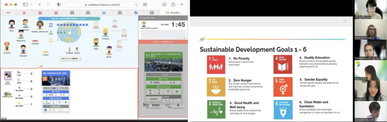Click the No Poverty SDG 1 tile
This screenshot has width=387, height=122.
click(216, 65)
